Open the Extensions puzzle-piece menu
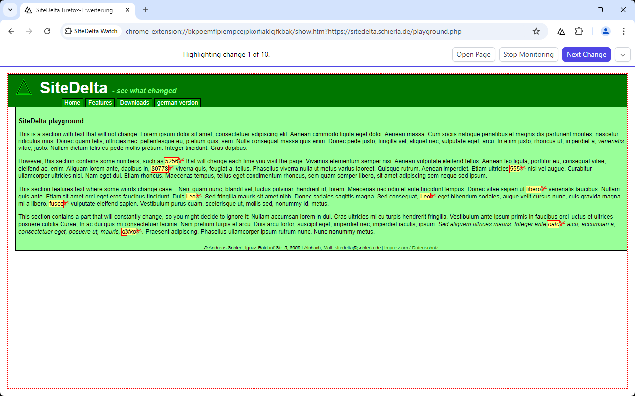 [579, 31]
